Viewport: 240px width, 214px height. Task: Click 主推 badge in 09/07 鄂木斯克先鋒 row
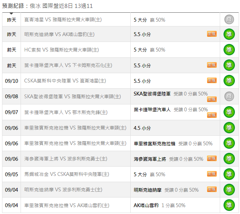point(212,115)
